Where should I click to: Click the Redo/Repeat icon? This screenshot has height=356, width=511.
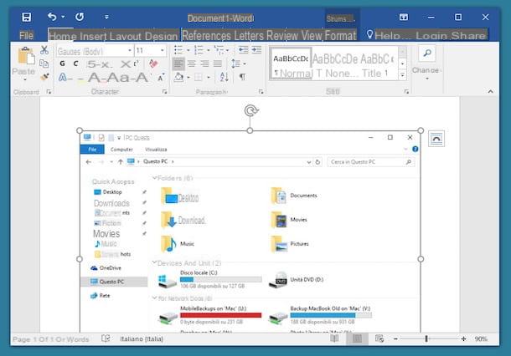[x=80, y=17]
